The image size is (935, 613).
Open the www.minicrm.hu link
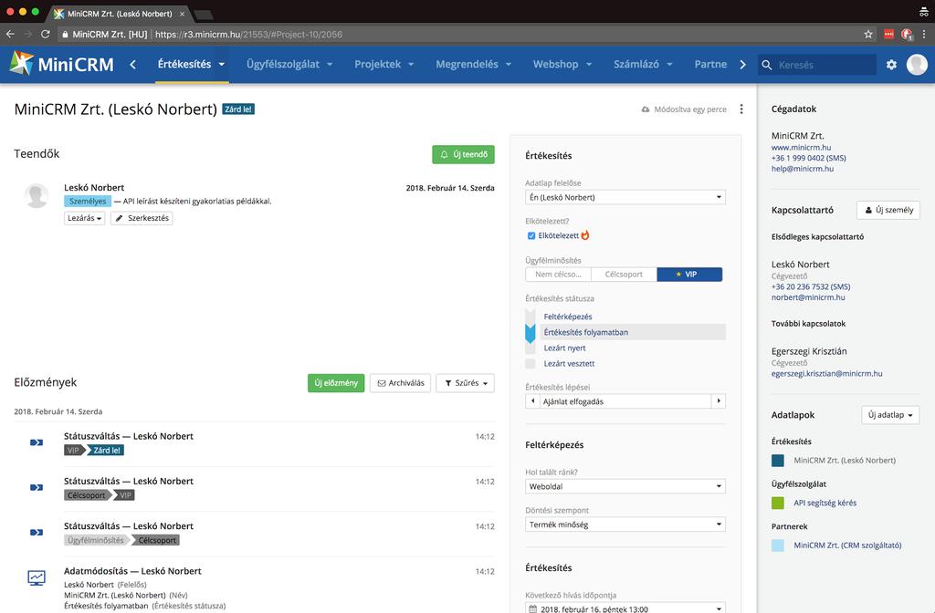pos(801,148)
